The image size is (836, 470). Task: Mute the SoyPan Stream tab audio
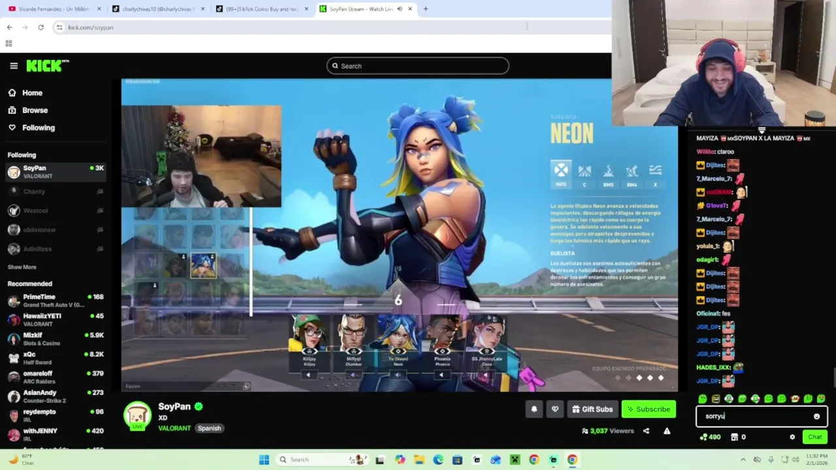tap(400, 9)
